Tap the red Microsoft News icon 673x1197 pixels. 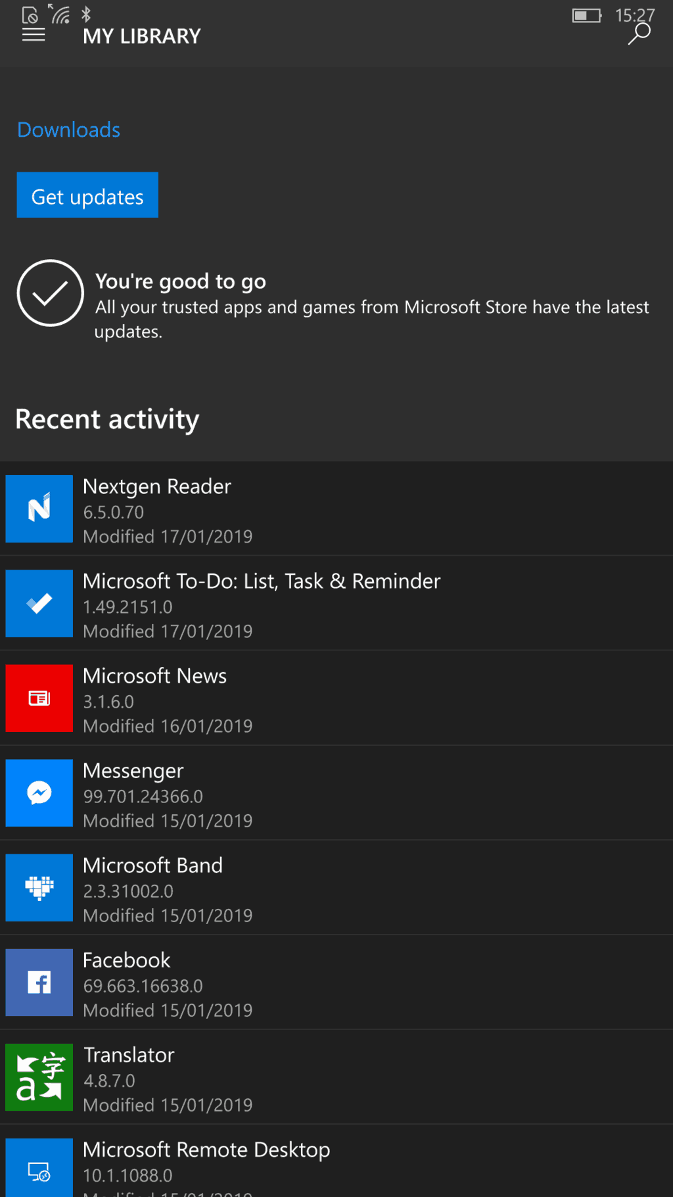(39, 698)
